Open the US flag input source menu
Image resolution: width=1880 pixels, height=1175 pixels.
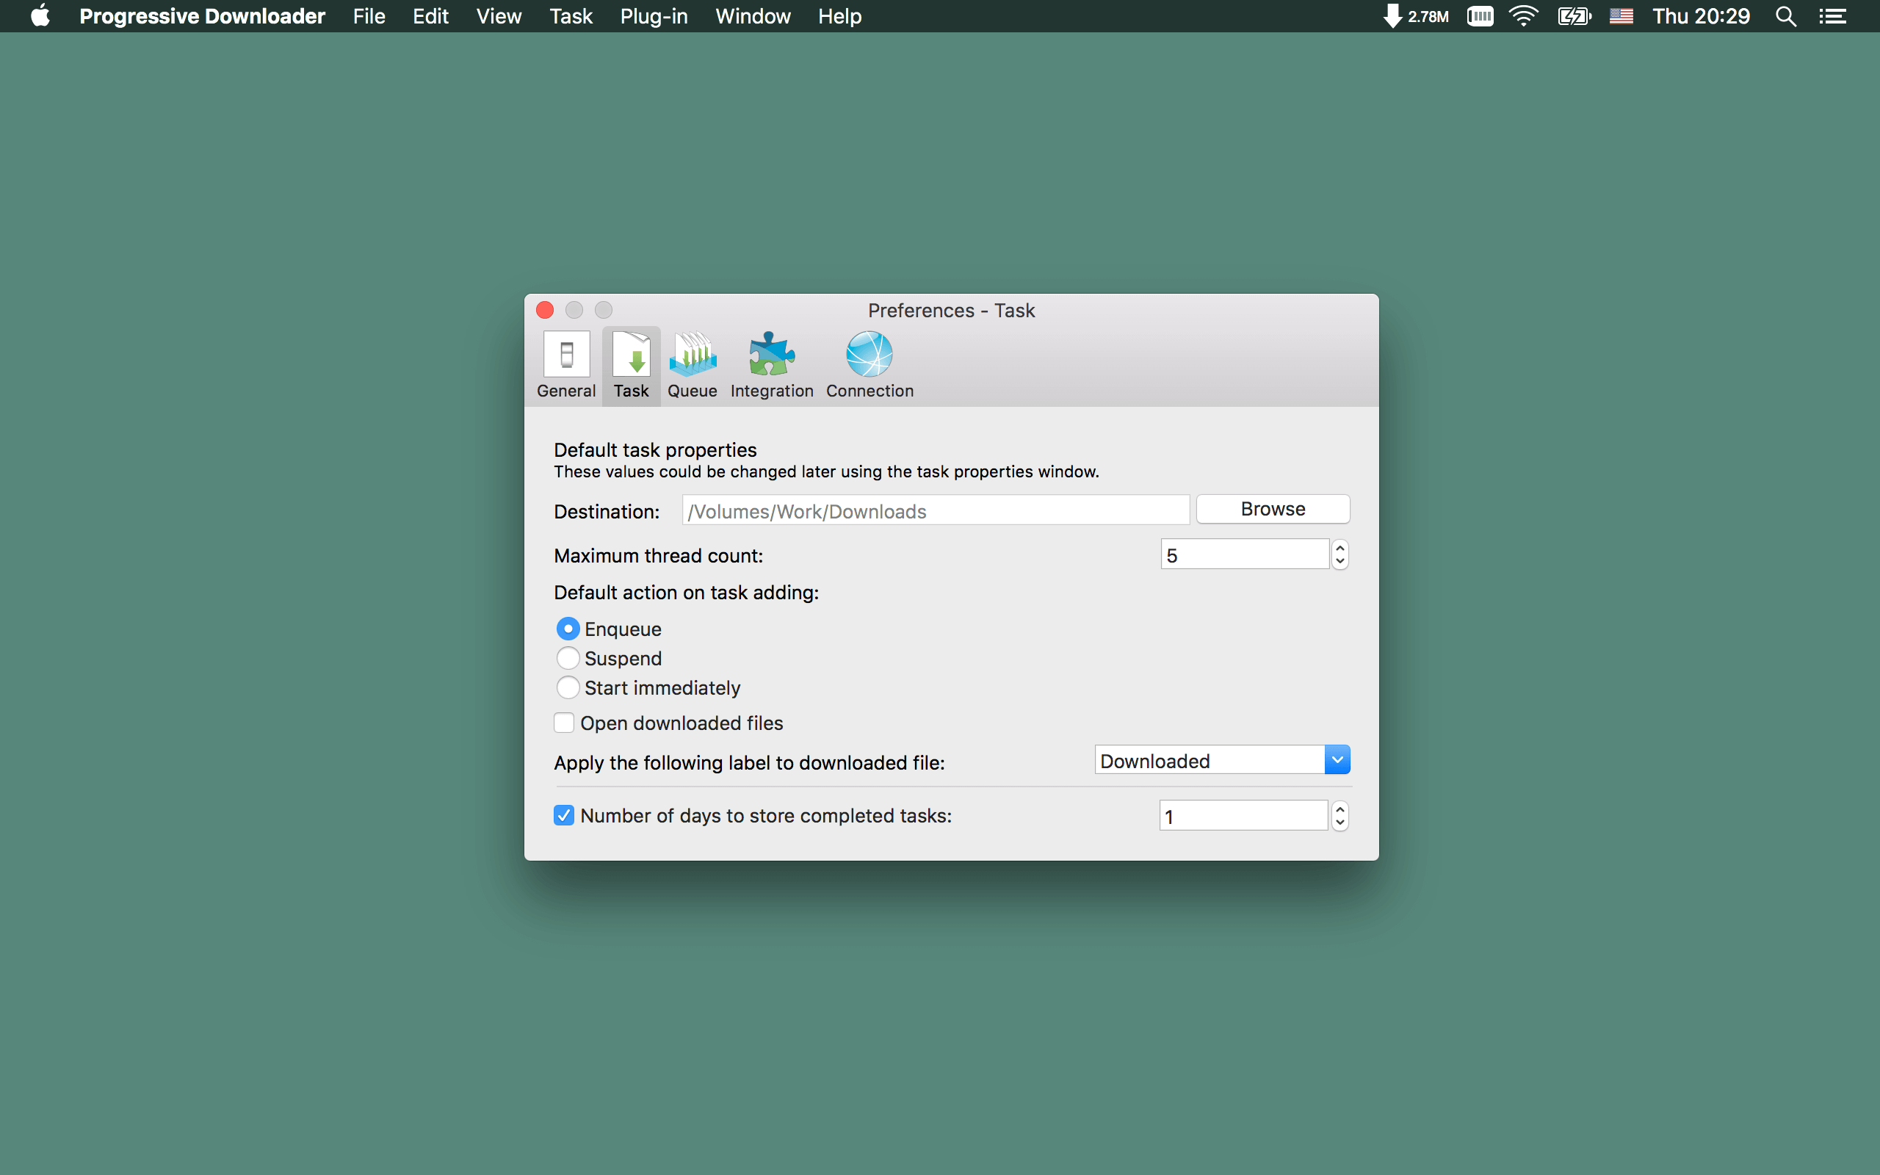(1621, 16)
